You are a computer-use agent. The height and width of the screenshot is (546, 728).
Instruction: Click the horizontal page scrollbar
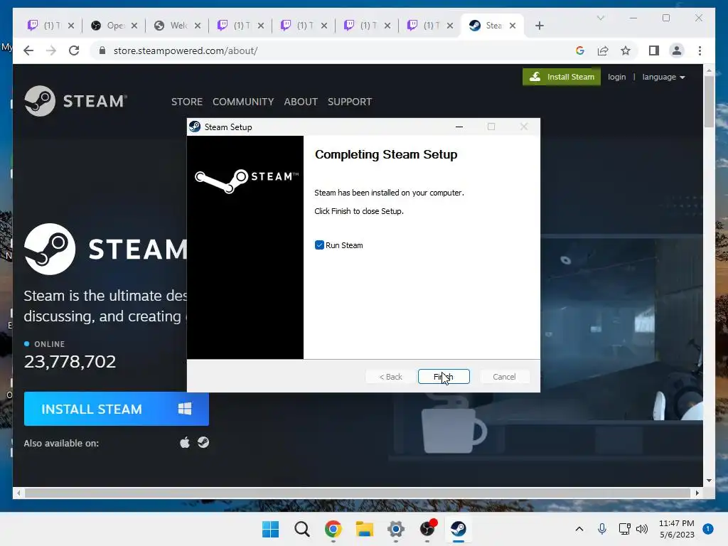(358, 493)
